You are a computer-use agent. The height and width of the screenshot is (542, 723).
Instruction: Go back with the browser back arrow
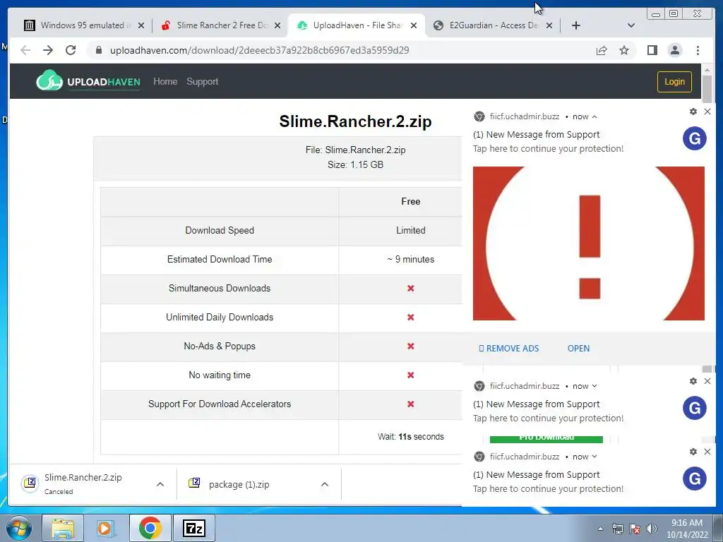[x=25, y=50]
